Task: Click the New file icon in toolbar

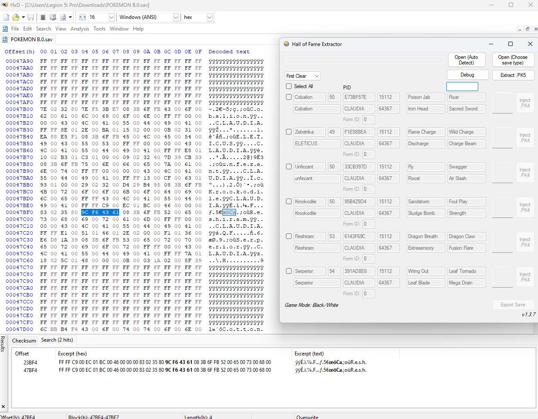Action: (x=6, y=17)
